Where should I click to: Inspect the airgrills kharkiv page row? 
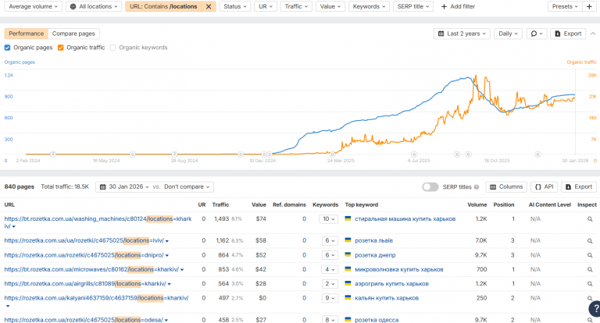(590, 284)
